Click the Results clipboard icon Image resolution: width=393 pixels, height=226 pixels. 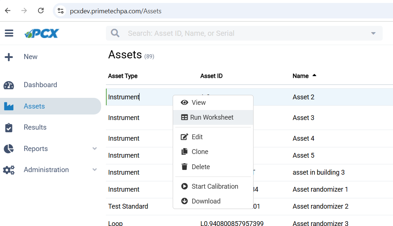(9, 128)
